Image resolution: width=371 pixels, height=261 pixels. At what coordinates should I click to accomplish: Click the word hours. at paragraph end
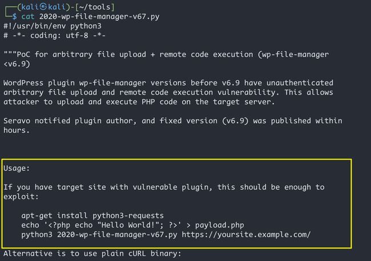(x=17, y=130)
